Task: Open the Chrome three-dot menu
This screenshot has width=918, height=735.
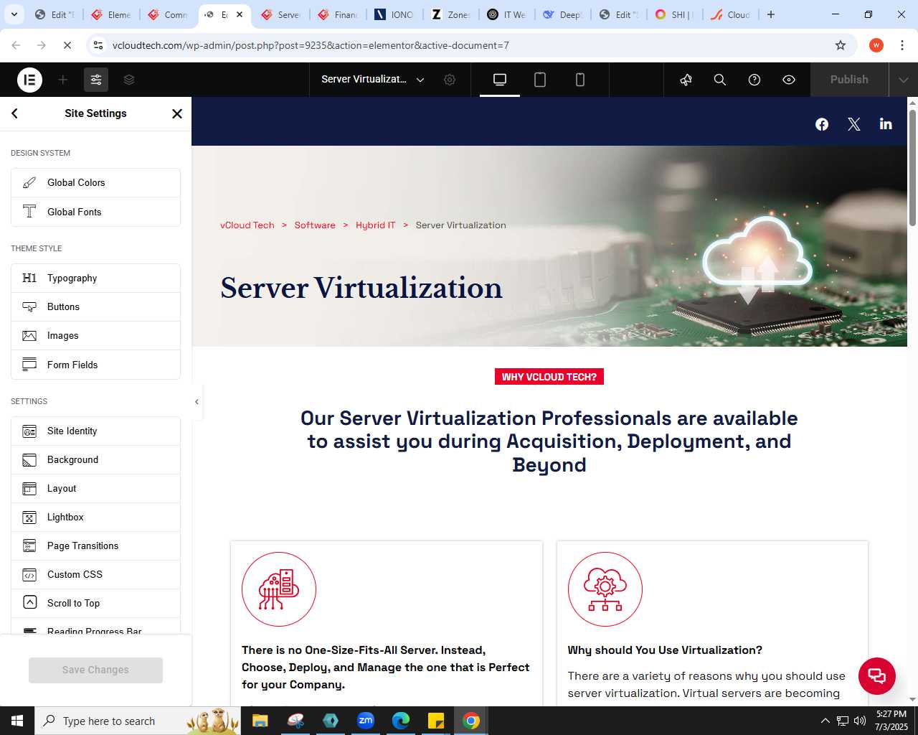Action: pos(902,45)
